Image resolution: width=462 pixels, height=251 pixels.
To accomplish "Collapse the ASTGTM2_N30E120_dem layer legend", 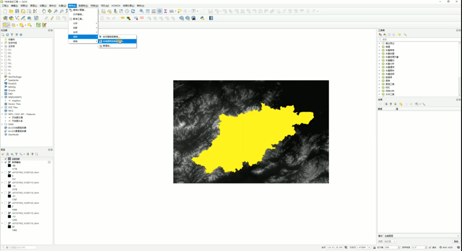I will pyautogui.click(x=2, y=172).
